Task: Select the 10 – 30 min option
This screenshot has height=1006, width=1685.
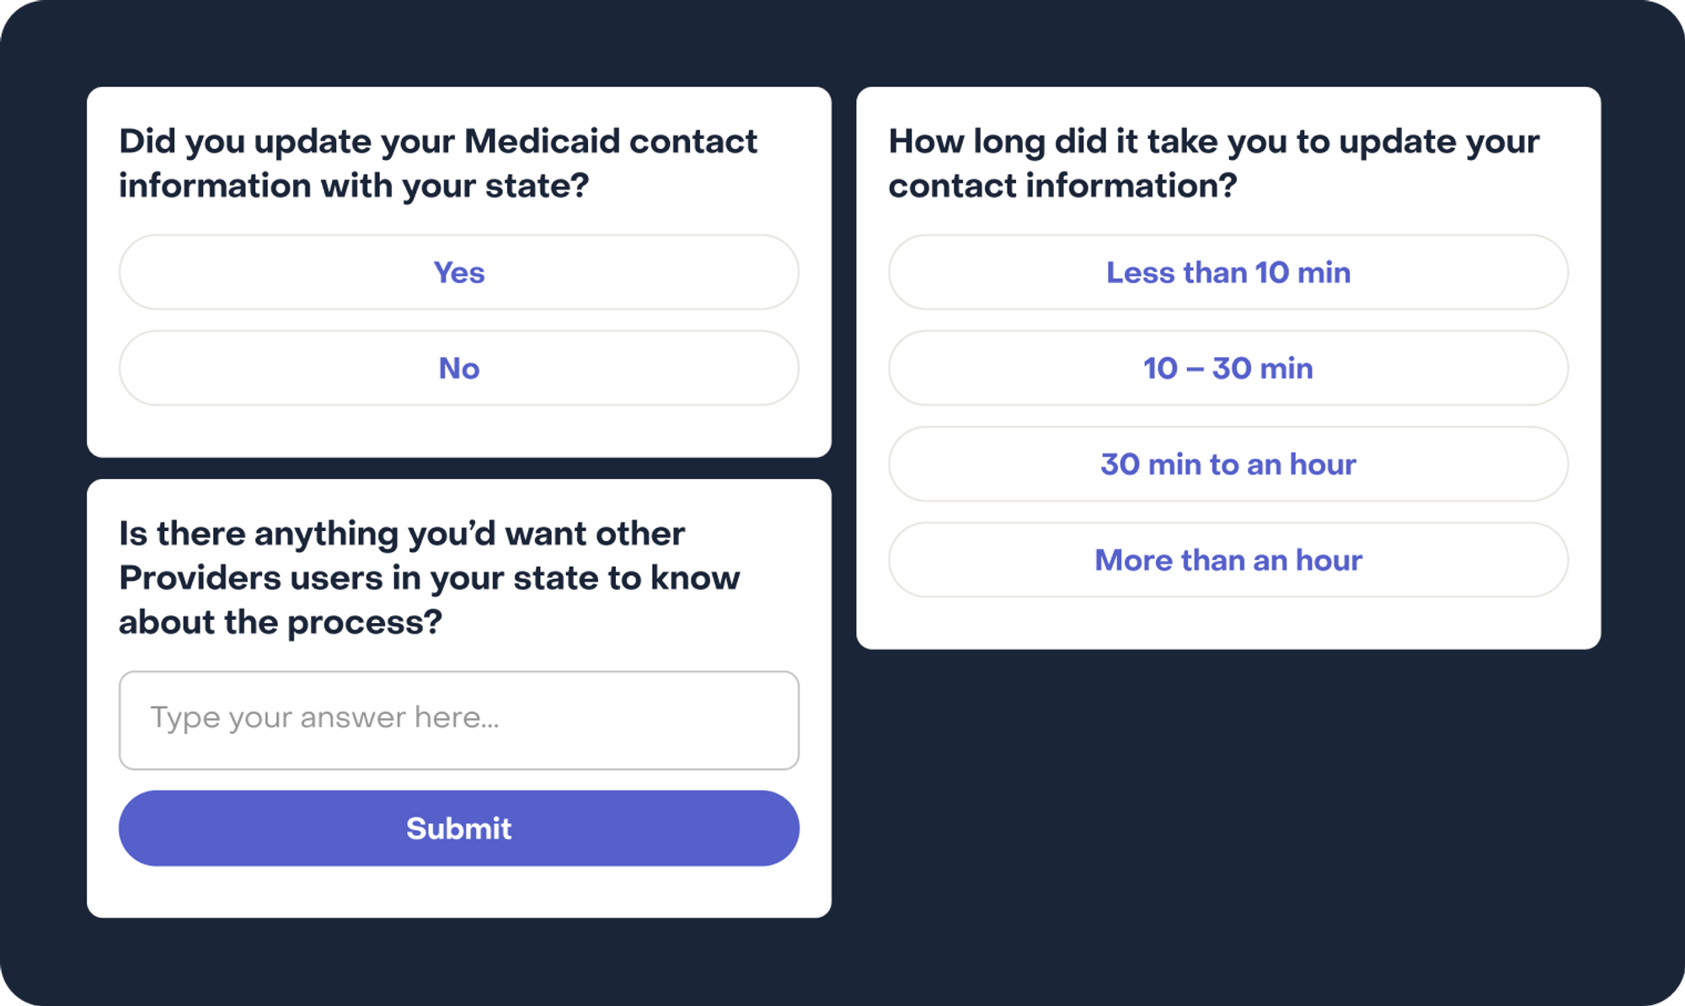Action: (1228, 368)
